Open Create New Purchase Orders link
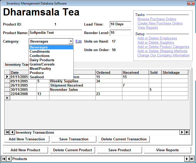Image resolution: width=196 pixels, height=163 pixels. click(x=160, y=23)
